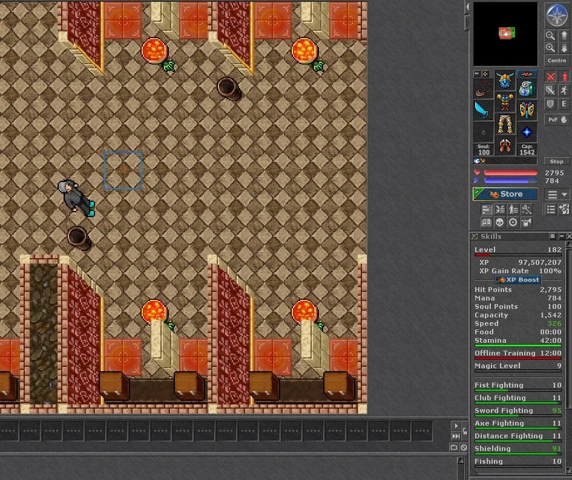This screenshot has height=480, width=572.
Task: Minimize the Skills panel
Action: 562,236
